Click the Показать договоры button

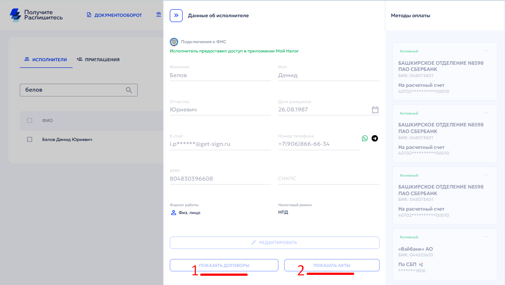coord(224,265)
